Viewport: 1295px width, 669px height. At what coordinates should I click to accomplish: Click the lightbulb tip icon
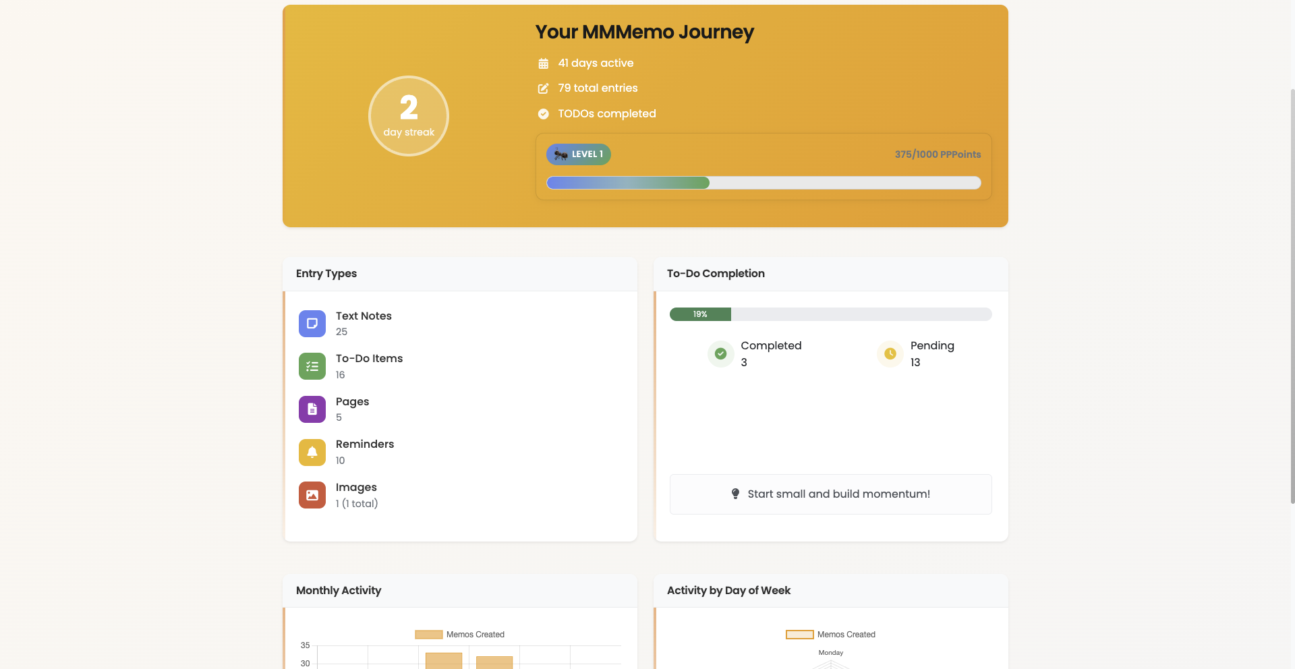coord(735,494)
